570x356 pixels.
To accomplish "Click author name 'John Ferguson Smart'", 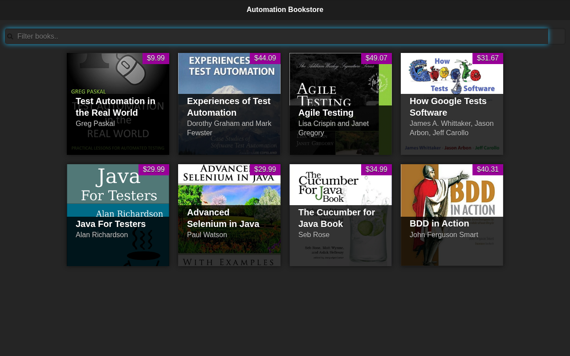I will point(444,235).
